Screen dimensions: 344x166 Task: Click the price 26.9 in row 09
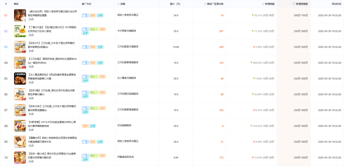pos(176,142)
